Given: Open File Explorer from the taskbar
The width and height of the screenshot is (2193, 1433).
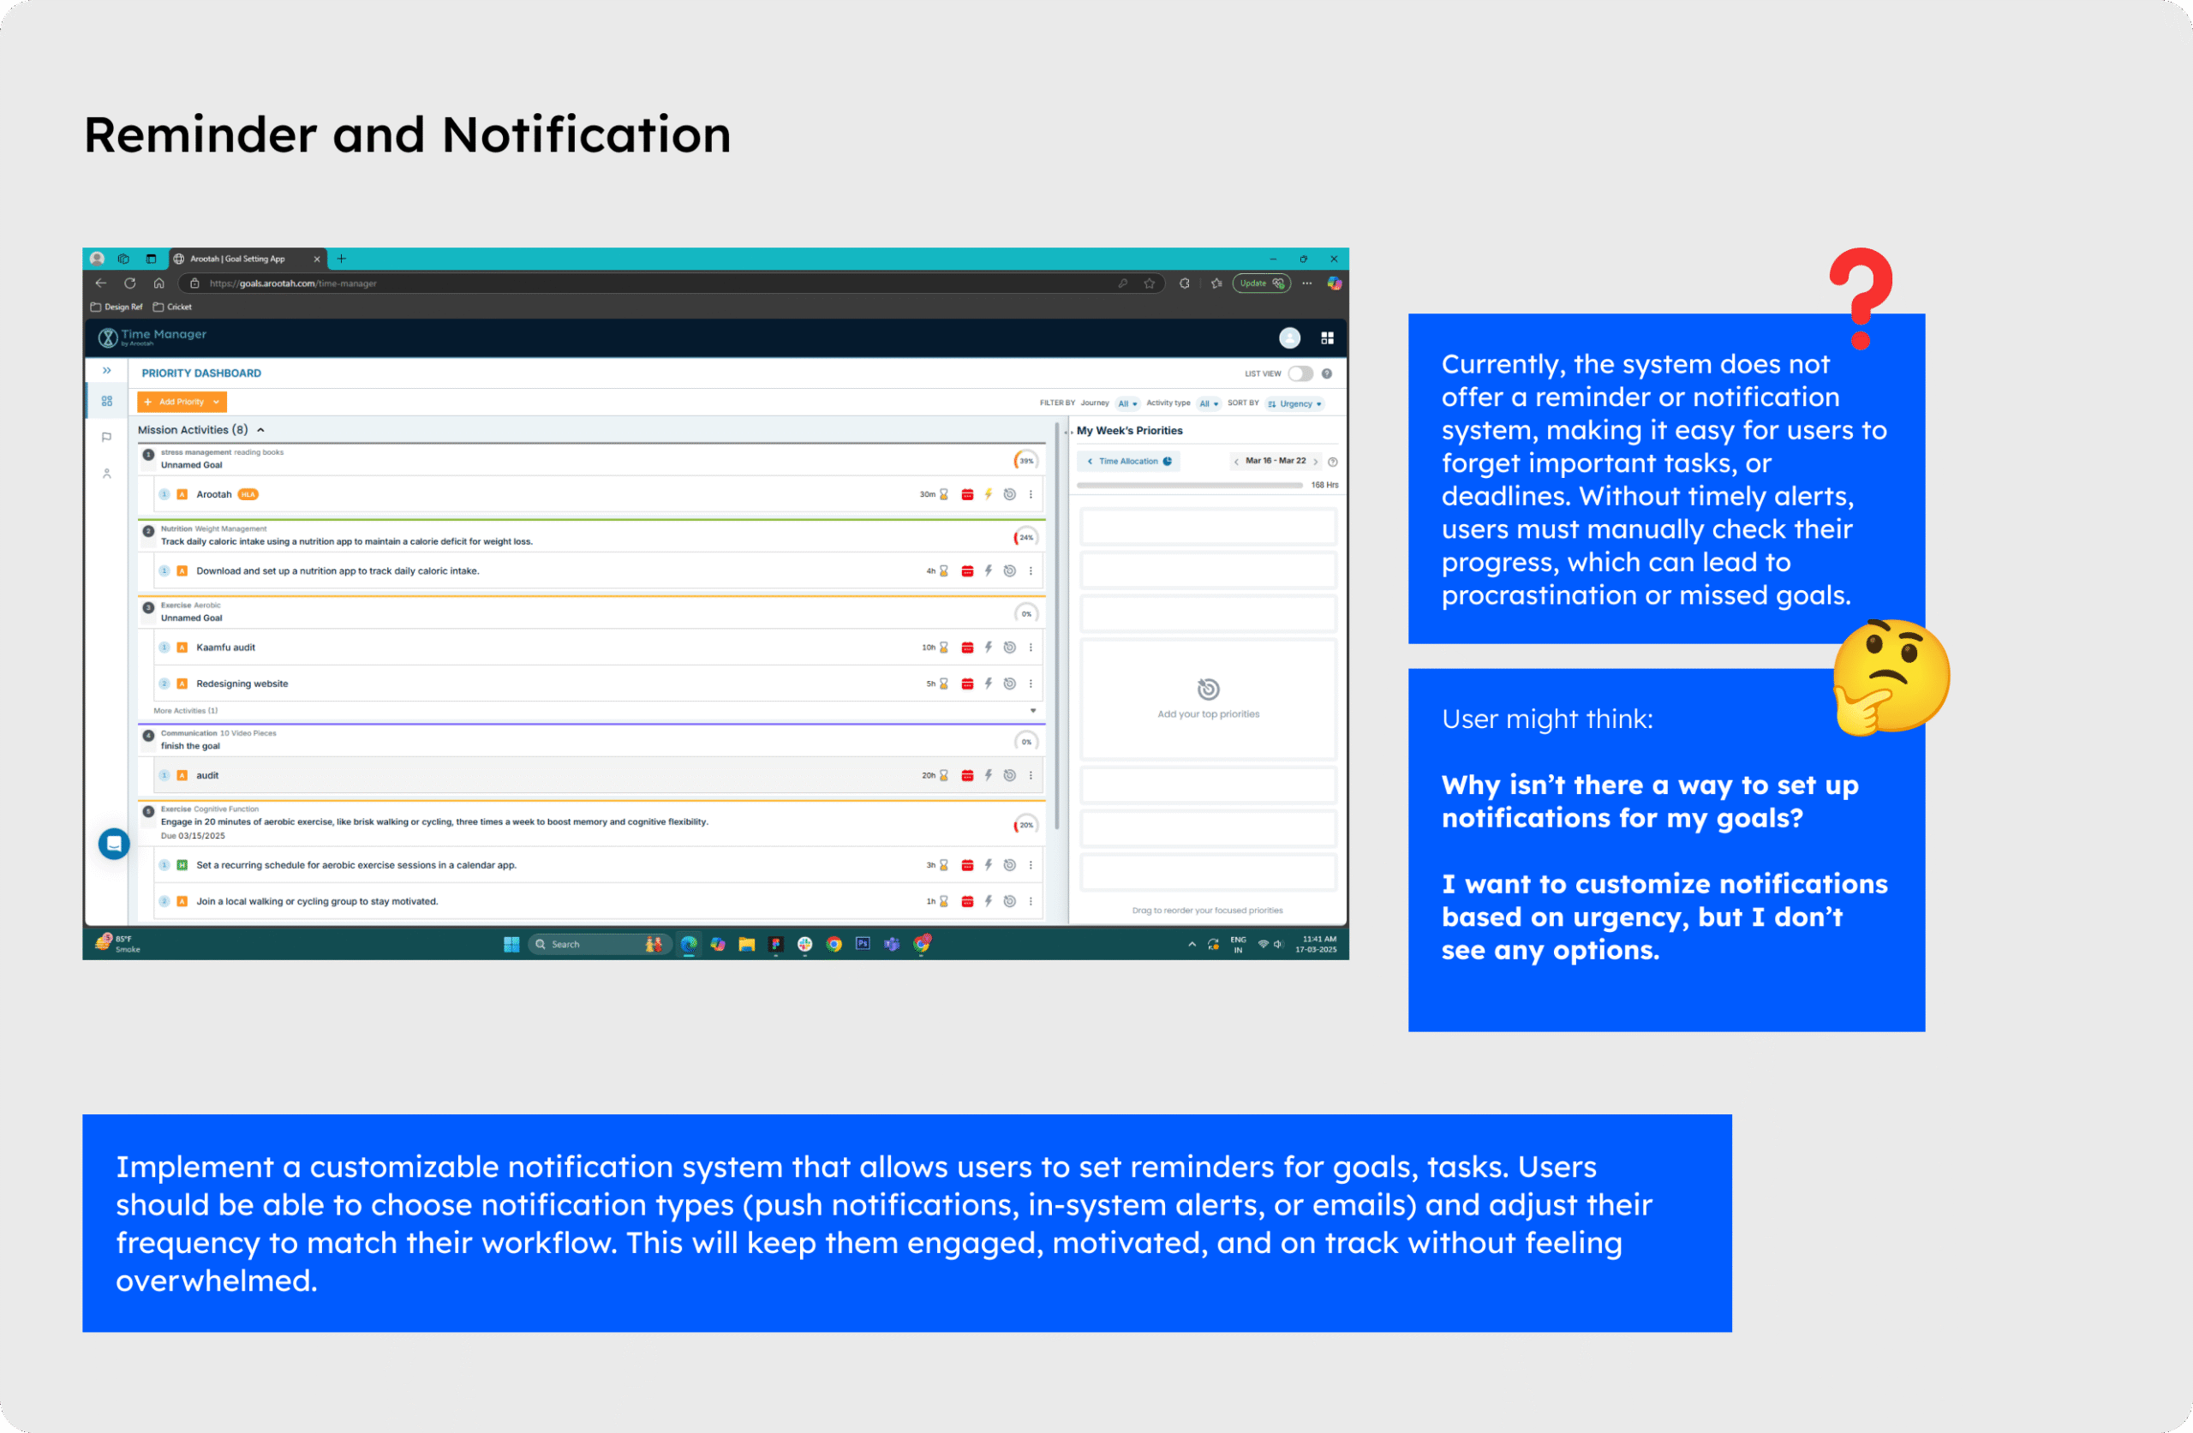Looking at the screenshot, I should 746,945.
